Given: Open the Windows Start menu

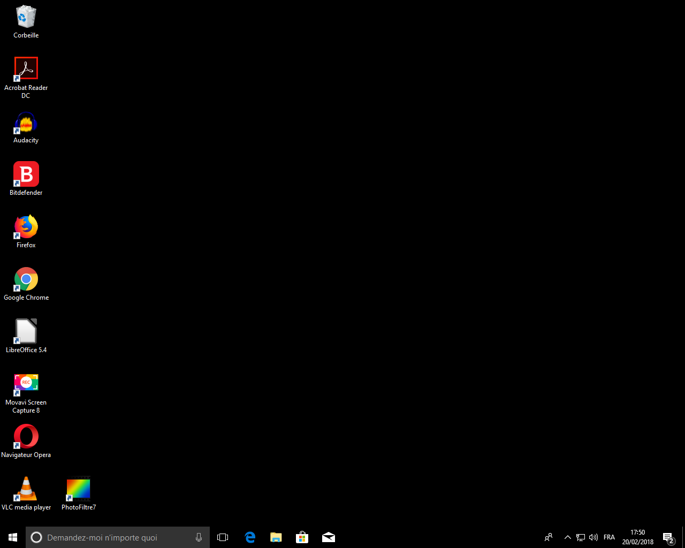Looking at the screenshot, I should pos(13,537).
